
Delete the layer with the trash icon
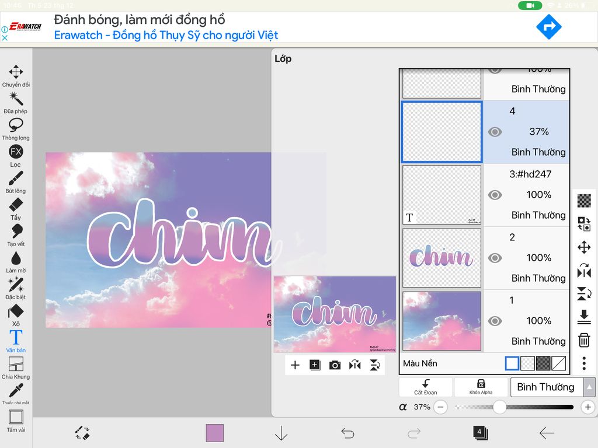pos(584,340)
